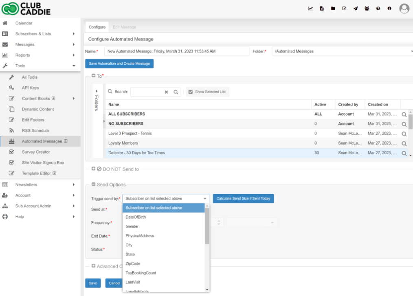The width and height of the screenshot is (413, 296).
Task: Click the Club Caddie logo
Action: 26,9
